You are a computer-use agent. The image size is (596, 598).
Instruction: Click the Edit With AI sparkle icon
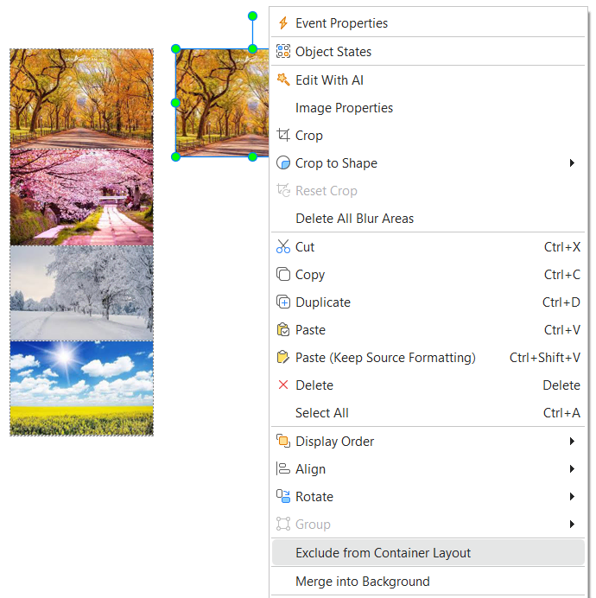click(283, 80)
